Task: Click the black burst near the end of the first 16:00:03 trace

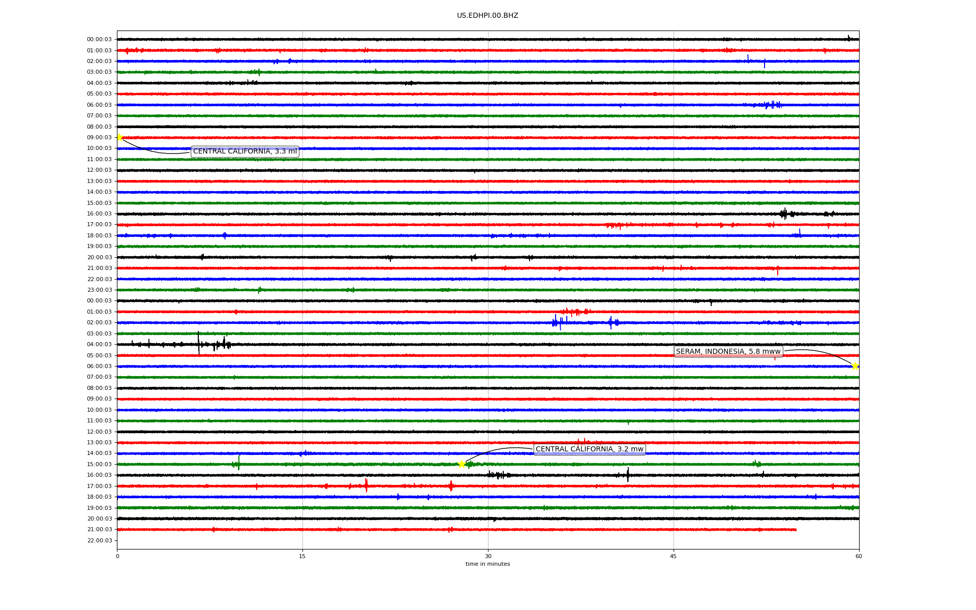Action: [x=784, y=214]
